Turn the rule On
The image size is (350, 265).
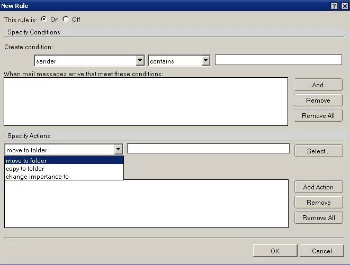(43, 20)
